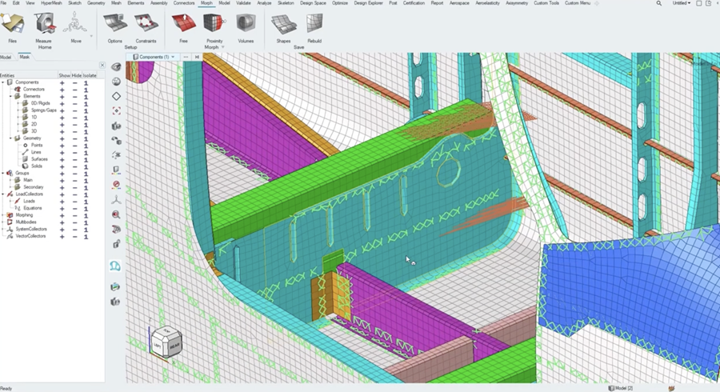Hide 1D elements with the minus button

click(74, 118)
